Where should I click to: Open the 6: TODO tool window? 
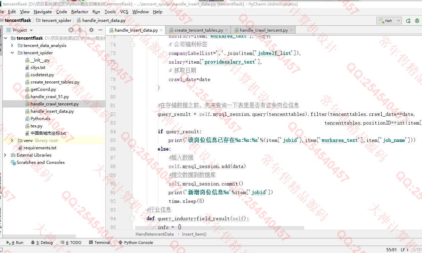pos(71,243)
